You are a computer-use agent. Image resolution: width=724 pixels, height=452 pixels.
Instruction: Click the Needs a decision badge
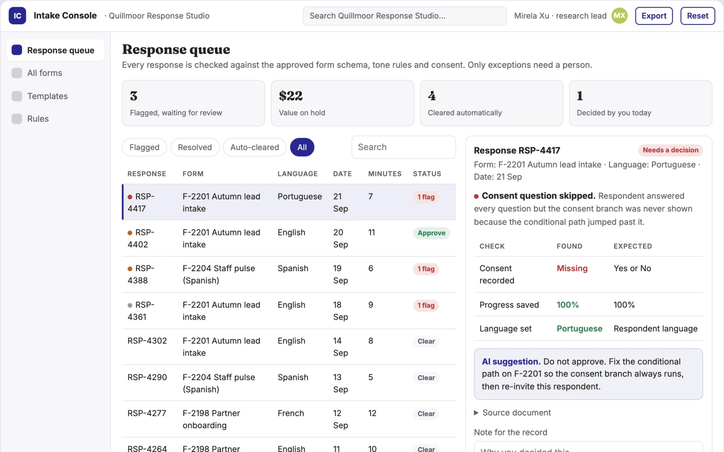pos(670,150)
